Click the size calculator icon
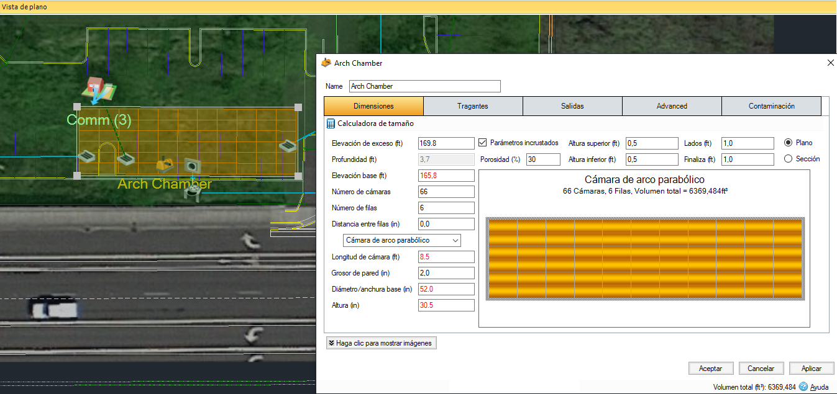The image size is (837, 394). [x=331, y=123]
